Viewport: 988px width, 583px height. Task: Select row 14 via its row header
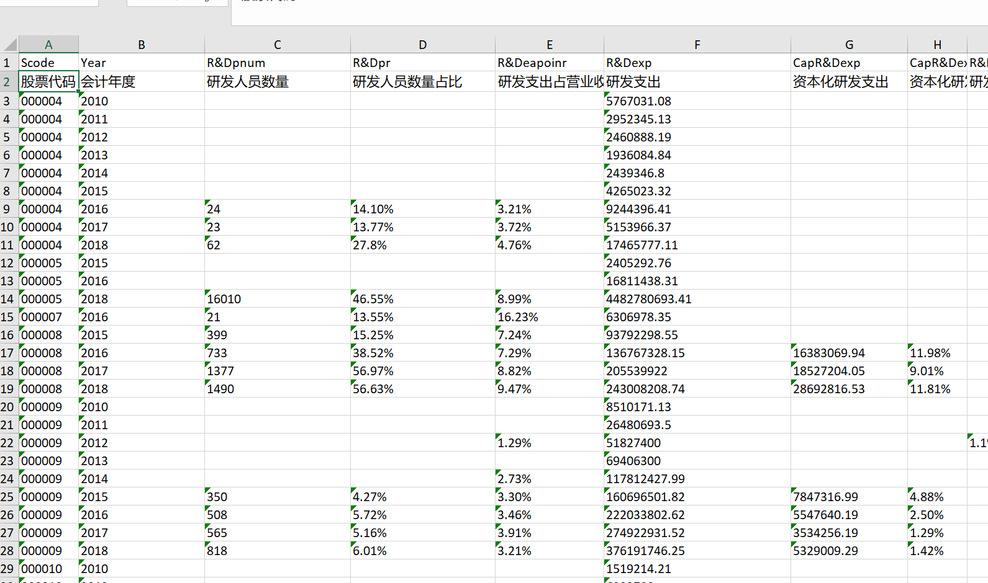(7, 299)
